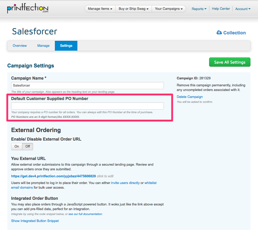
Task: Click the Collection cloud upload icon
Action: click(x=219, y=33)
